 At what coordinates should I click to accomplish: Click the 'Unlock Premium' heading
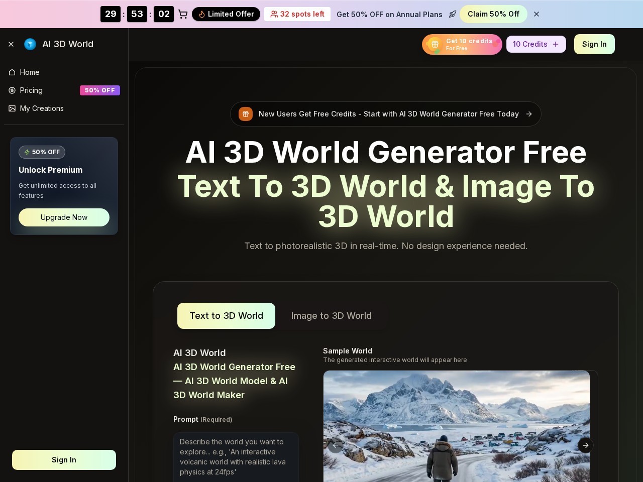[51, 170]
